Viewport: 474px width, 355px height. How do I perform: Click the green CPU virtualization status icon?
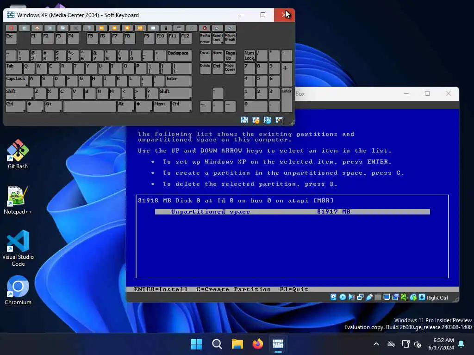[x=404, y=297]
